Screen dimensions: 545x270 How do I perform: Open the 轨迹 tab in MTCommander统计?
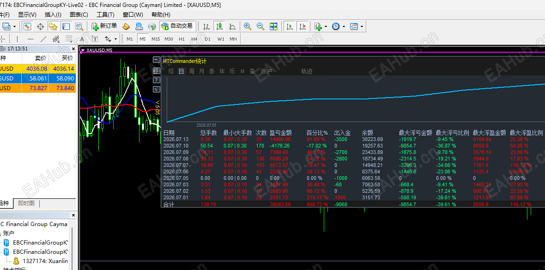click(307, 71)
